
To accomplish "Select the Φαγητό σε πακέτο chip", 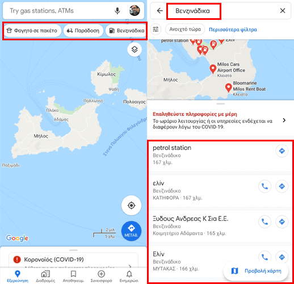I will point(32,31).
